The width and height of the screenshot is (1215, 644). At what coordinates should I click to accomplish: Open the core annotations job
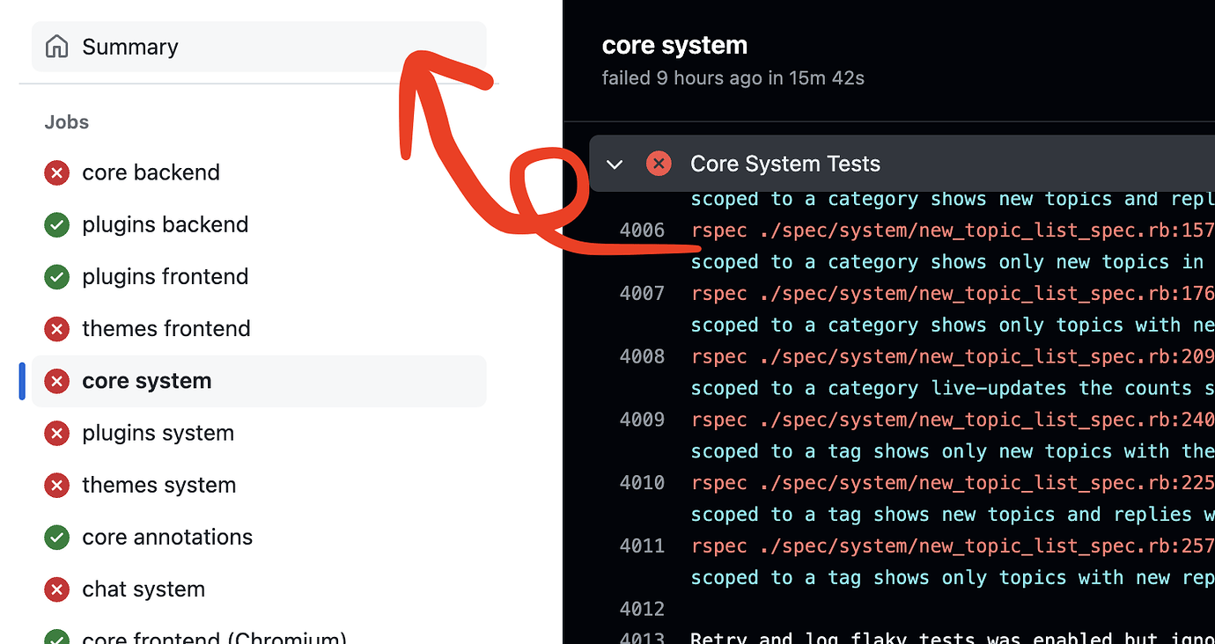click(x=259, y=537)
